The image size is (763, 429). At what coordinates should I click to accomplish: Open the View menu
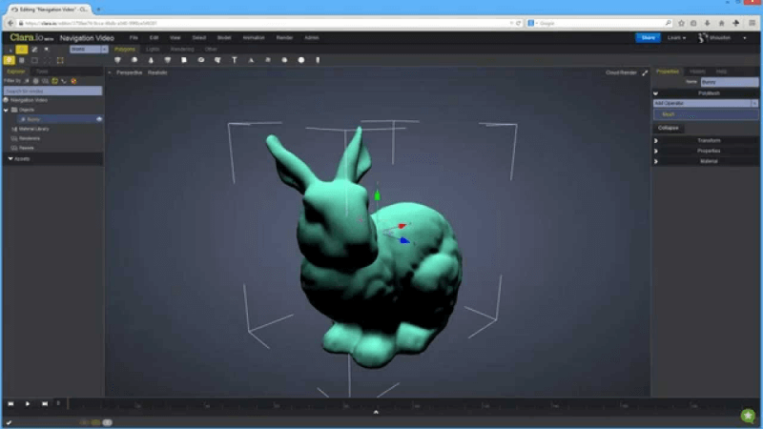tap(175, 37)
